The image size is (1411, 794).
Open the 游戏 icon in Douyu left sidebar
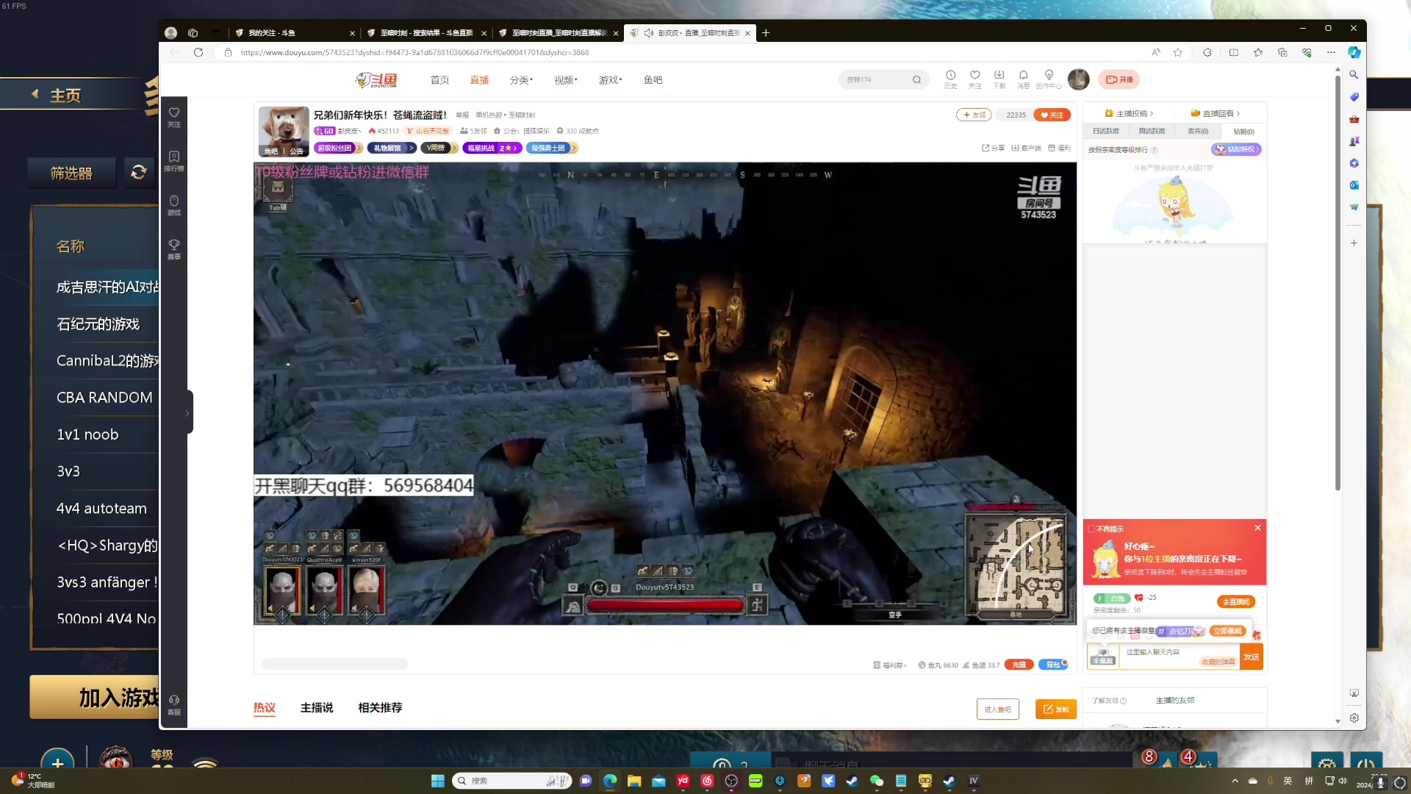(174, 205)
